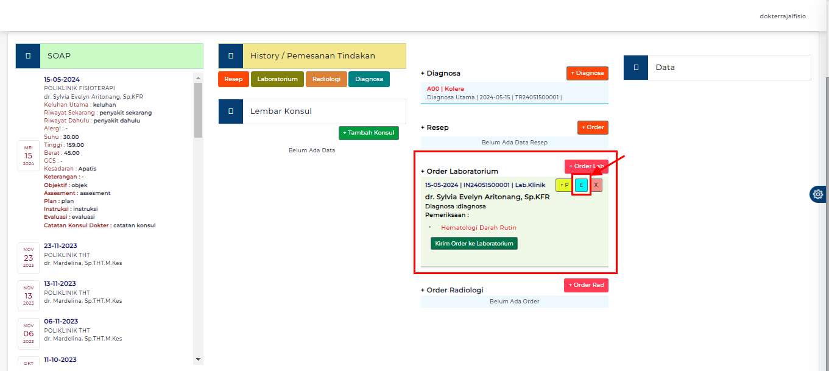Open the dokterrajalfisio account link
Screen dimensions: 829x371
(782, 16)
